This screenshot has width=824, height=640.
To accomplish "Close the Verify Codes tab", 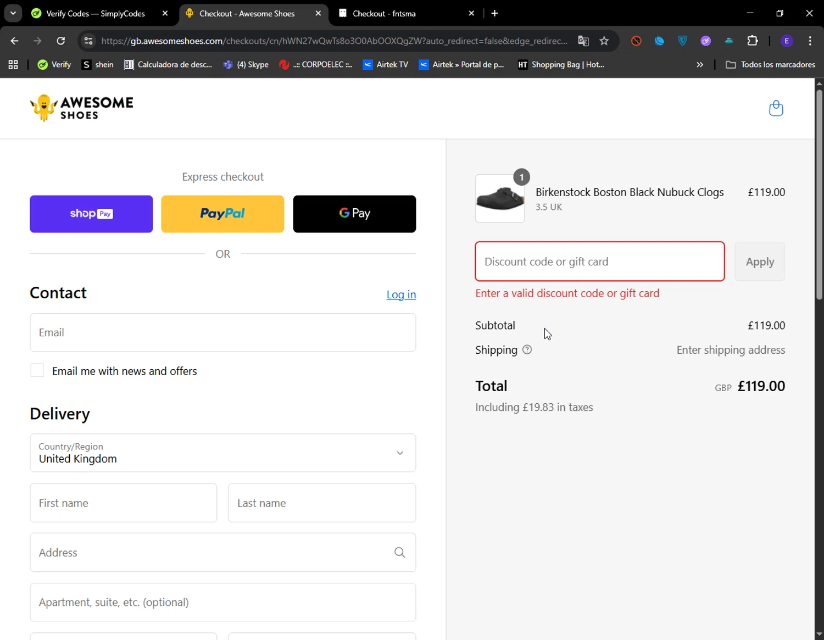I will tap(165, 13).
